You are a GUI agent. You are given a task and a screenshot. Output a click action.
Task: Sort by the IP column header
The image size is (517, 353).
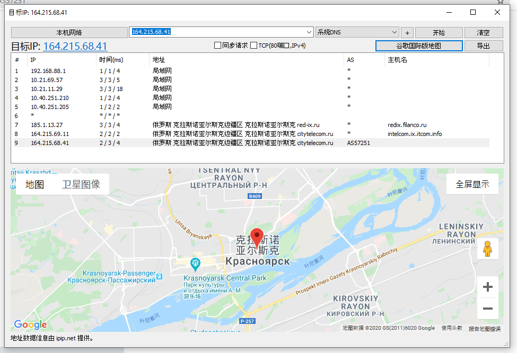pyautogui.click(x=63, y=60)
